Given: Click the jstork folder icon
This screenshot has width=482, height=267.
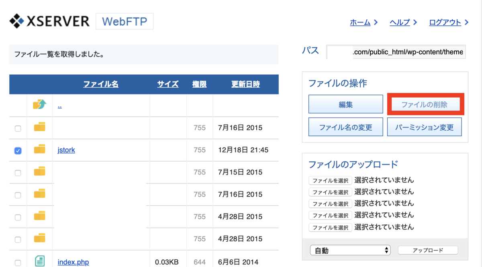Looking at the screenshot, I should (39, 149).
